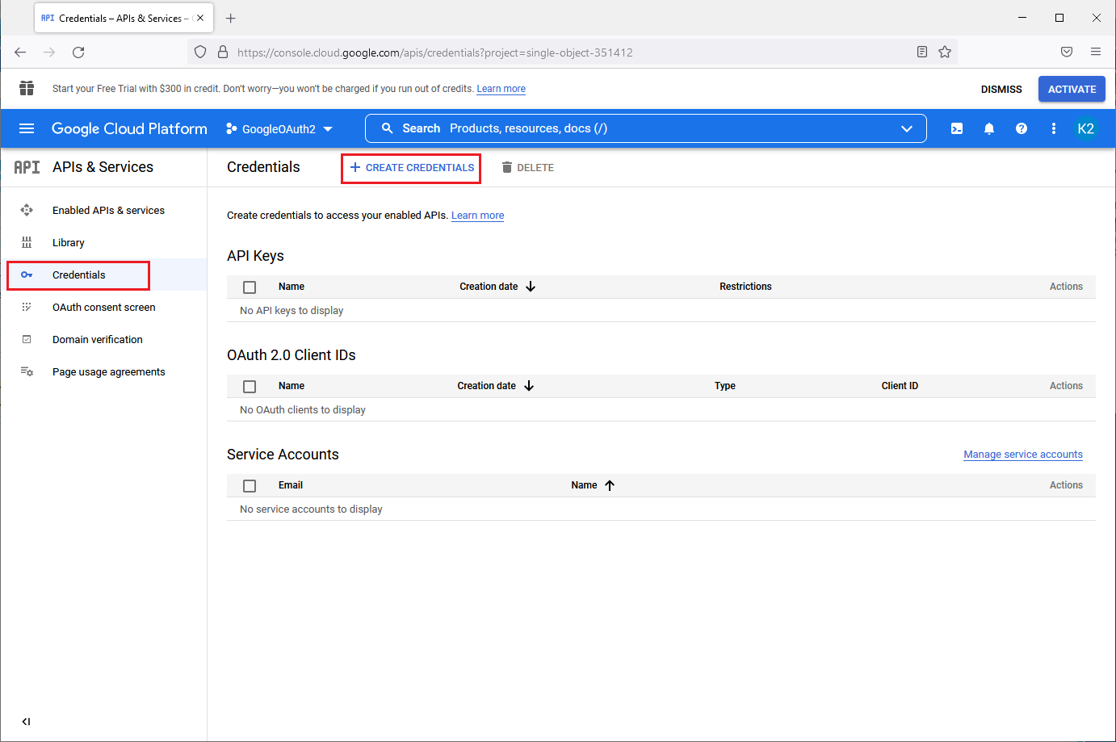Screen dimensions: 1116x742
Task: Reload the page in browser
Action: [78, 52]
